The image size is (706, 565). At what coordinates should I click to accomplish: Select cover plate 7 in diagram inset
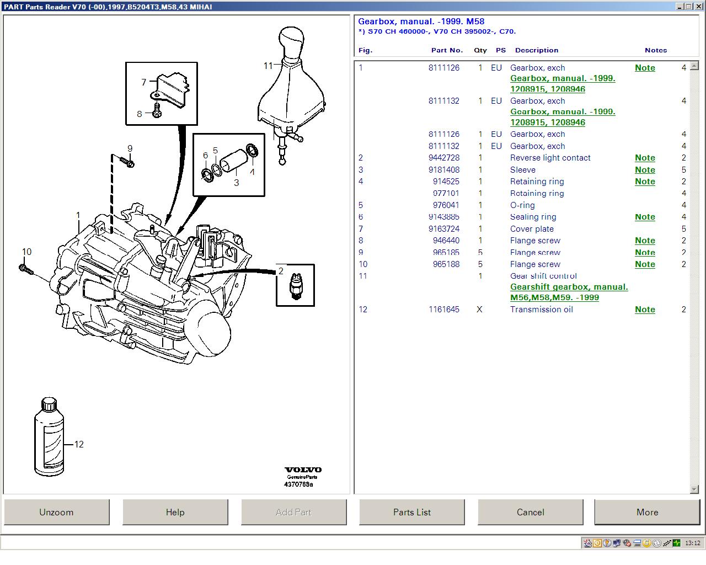point(171,89)
